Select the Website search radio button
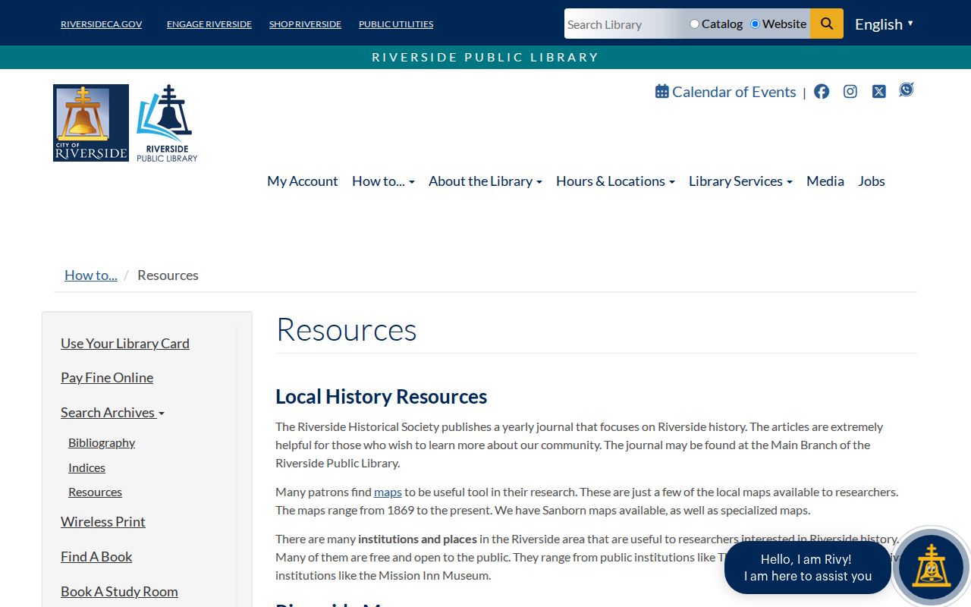Viewport: 971px width, 607px height. pyautogui.click(x=755, y=24)
